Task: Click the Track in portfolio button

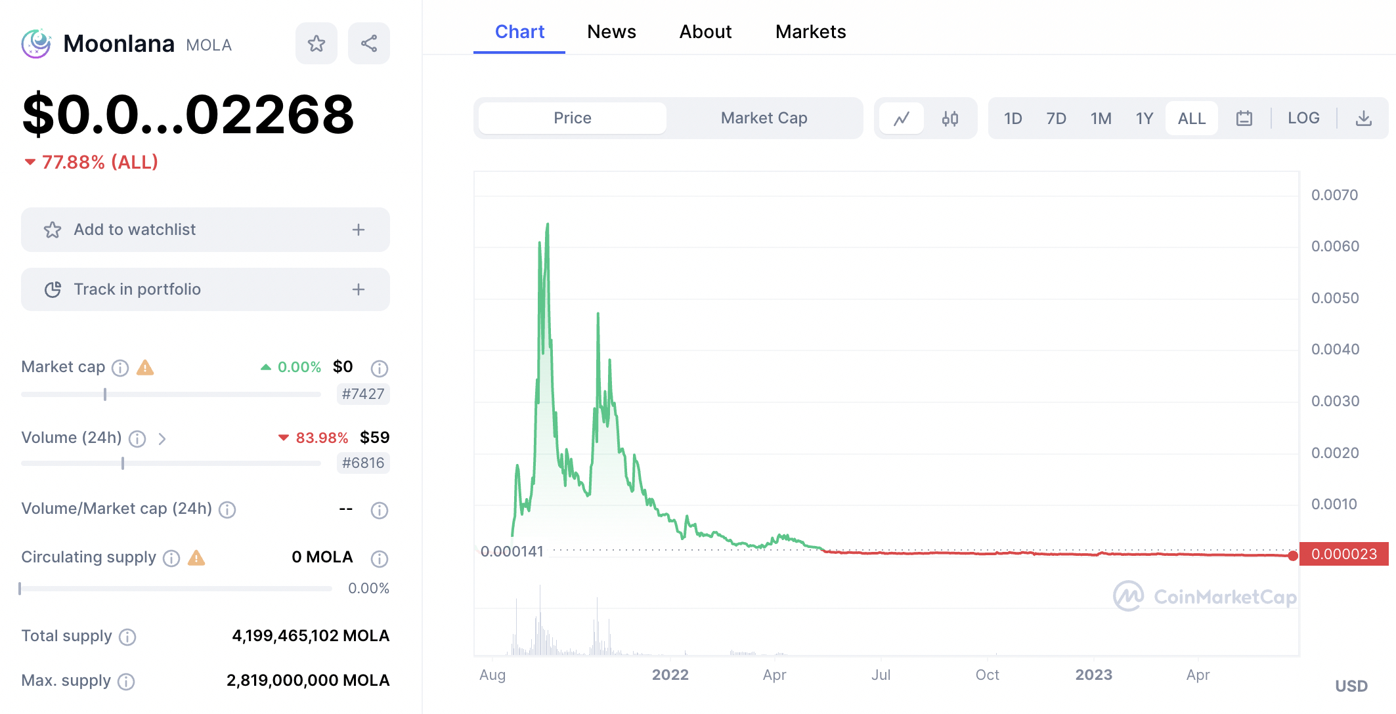Action: (206, 289)
